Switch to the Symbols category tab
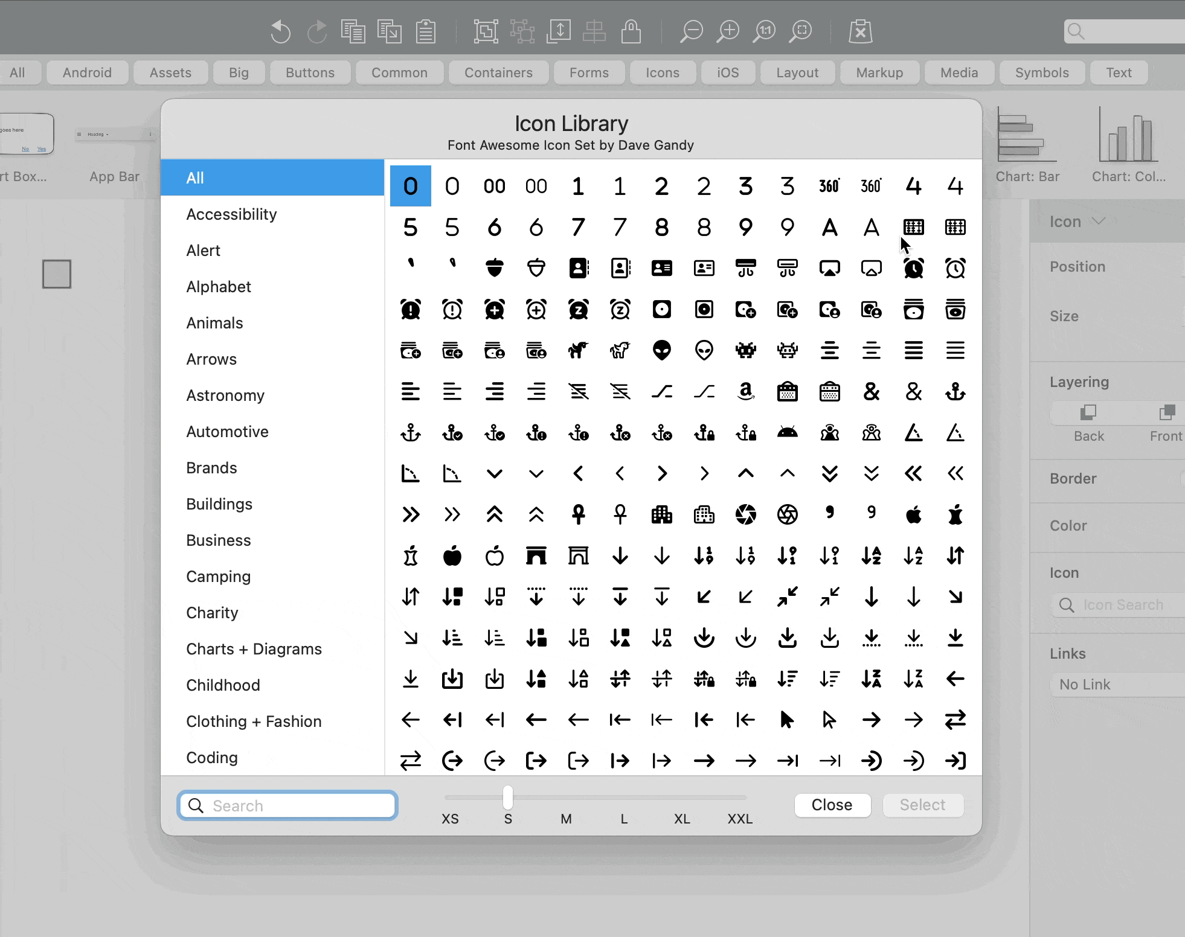This screenshot has width=1185, height=937. (1041, 72)
